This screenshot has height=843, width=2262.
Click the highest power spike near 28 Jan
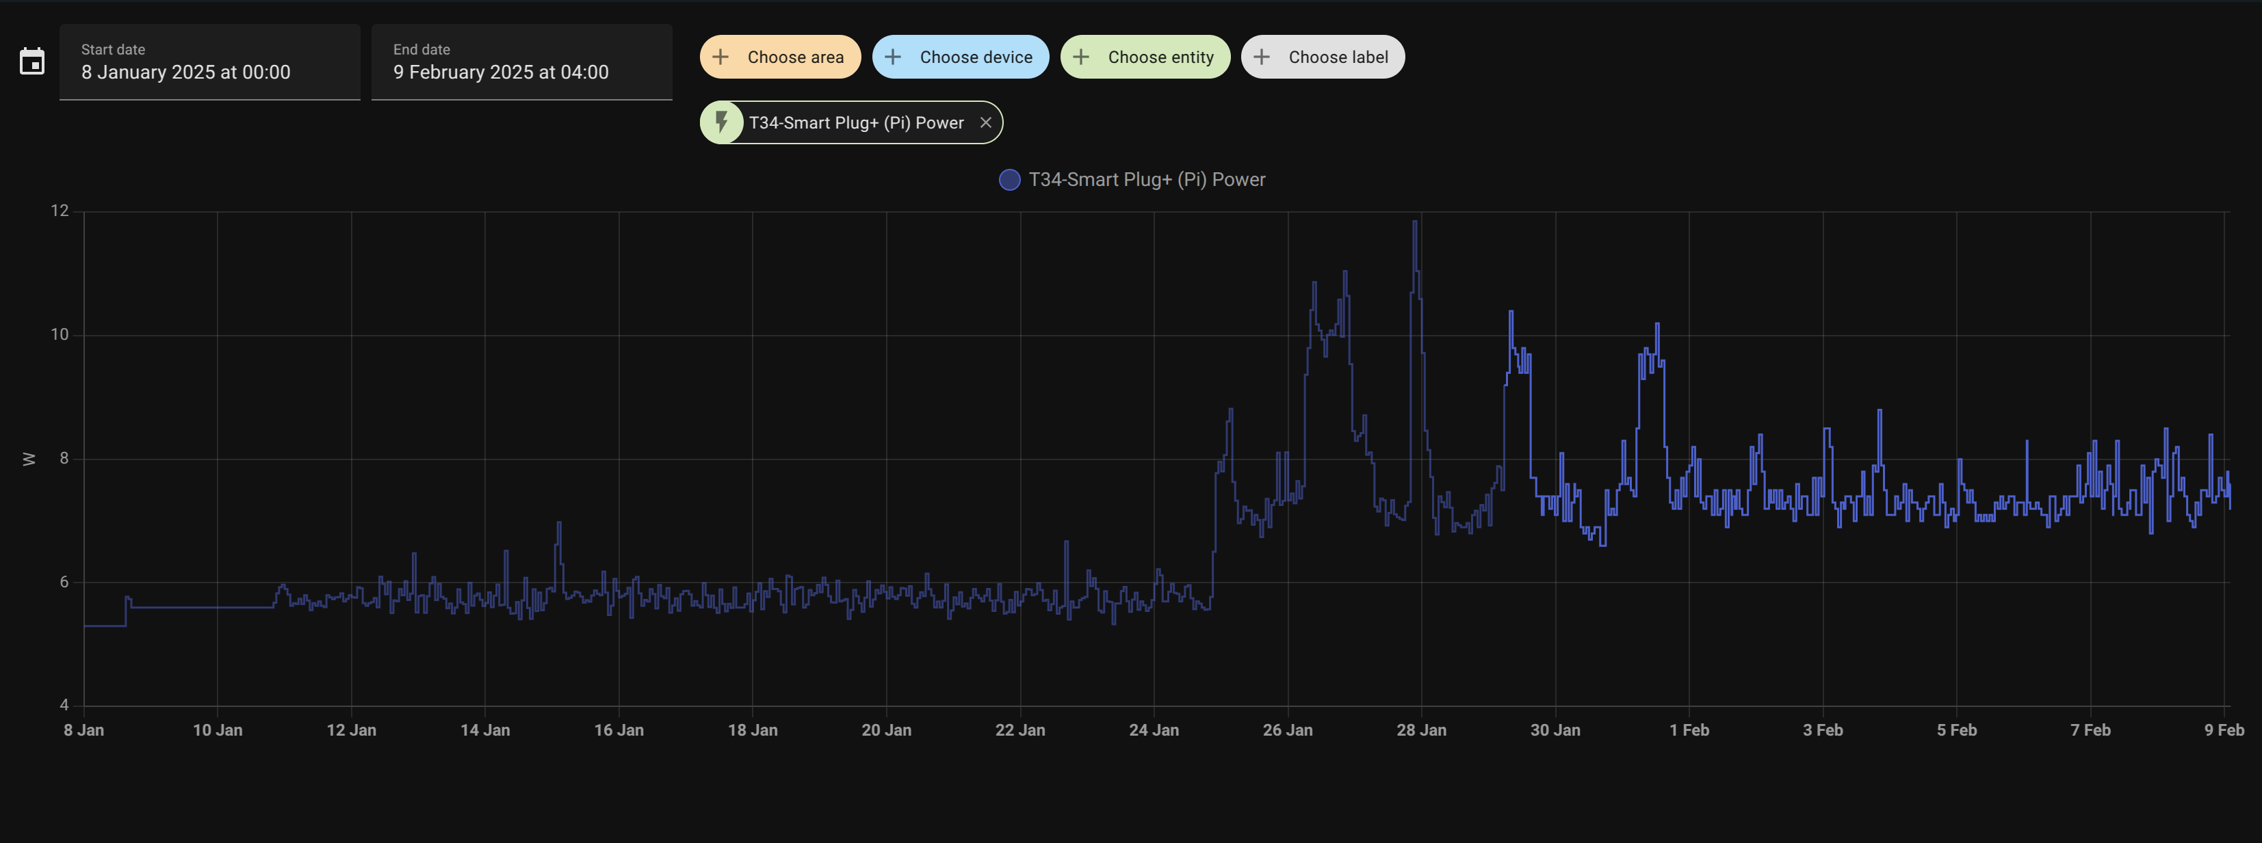1415,223
